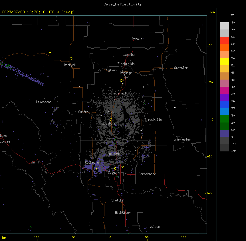
Task: Select the white plus marker north of Drumheller
Action: pyautogui.click(x=175, y=107)
